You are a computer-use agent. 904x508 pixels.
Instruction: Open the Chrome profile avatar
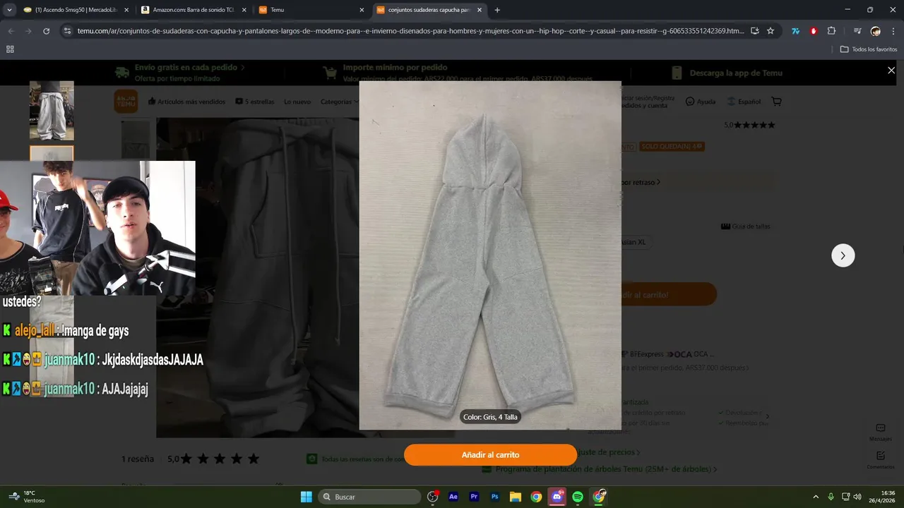[x=876, y=31]
